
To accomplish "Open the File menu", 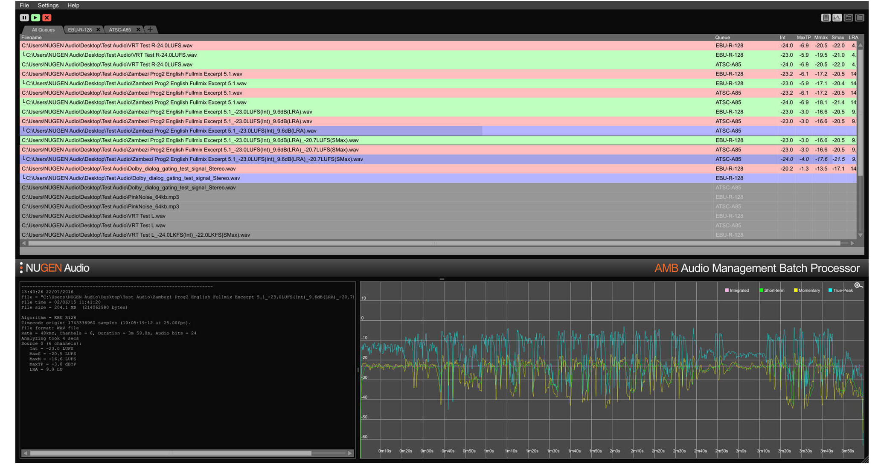I will 24,5.
